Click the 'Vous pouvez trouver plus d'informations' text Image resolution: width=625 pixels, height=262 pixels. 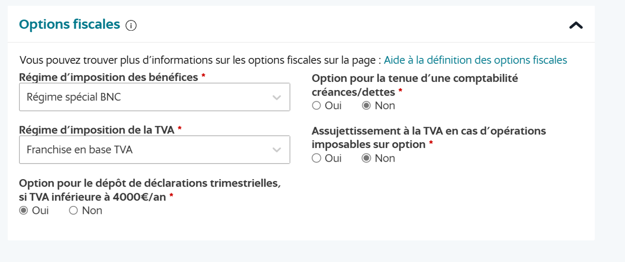click(x=200, y=60)
